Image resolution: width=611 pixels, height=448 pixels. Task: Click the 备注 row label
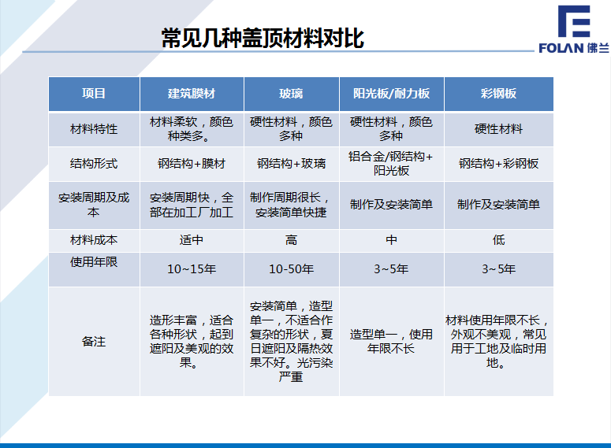(94, 342)
